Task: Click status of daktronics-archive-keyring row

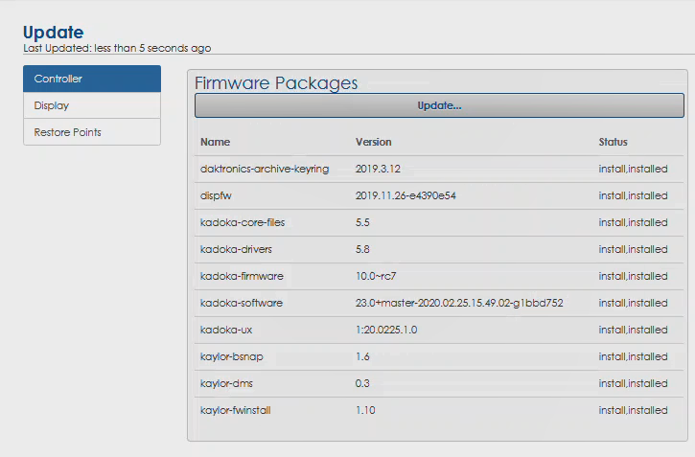Action: [x=633, y=169]
